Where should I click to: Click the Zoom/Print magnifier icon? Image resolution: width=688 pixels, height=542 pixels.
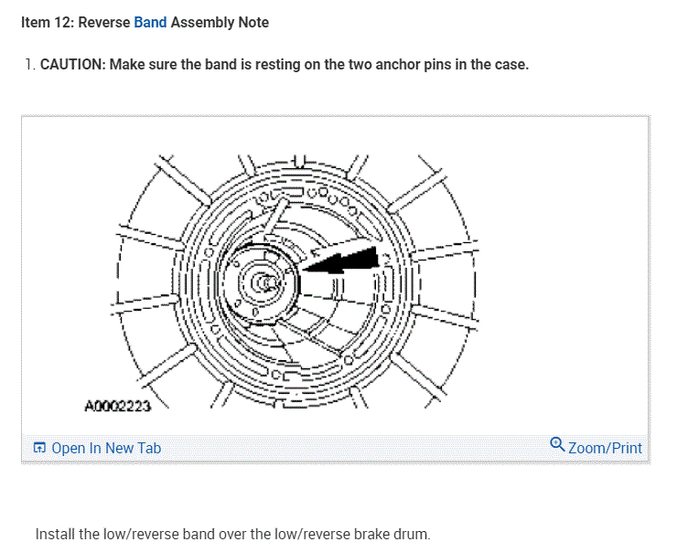pyautogui.click(x=557, y=445)
